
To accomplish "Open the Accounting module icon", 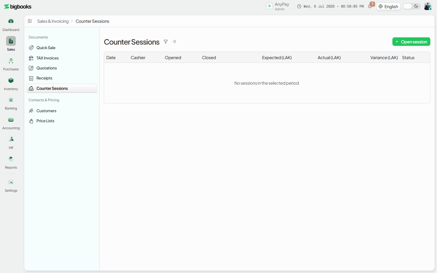I will point(11,120).
